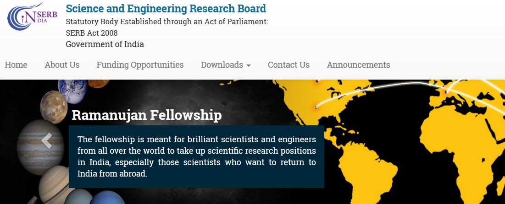
Task: Expand the Downloads dropdown menu
Action: pyautogui.click(x=226, y=65)
